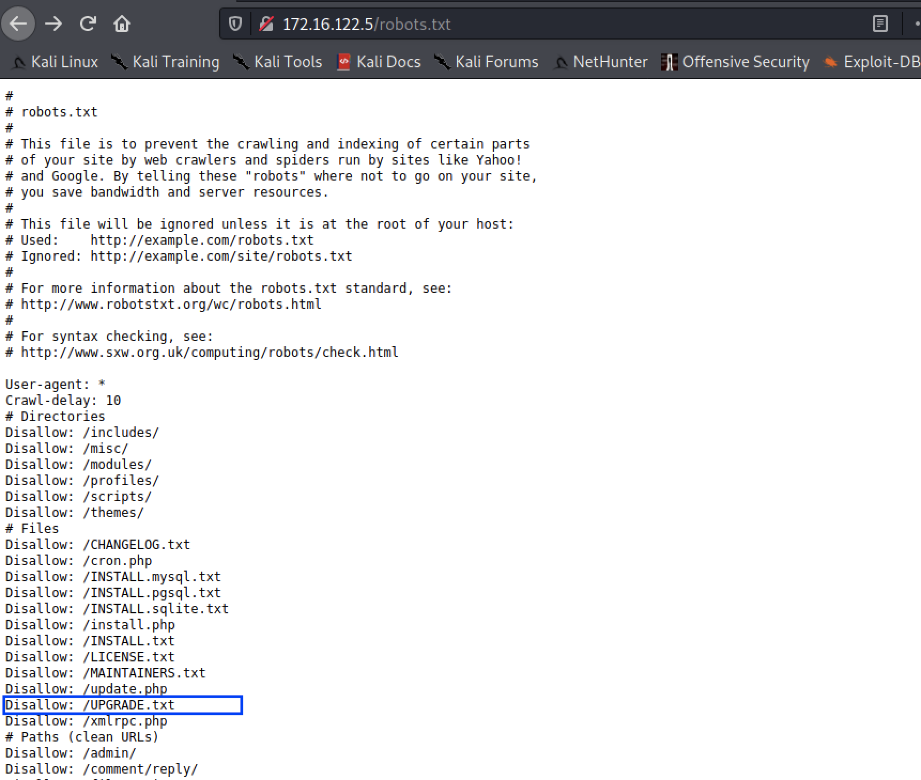The image size is (921, 780).
Task: Click the 'Disallow: /INSTALL.mysql.txt' line
Action: (x=113, y=576)
